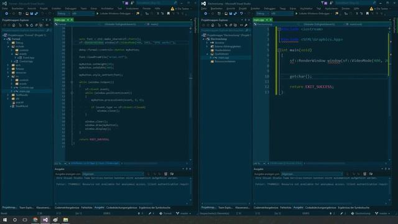The image size is (398, 224).
Task: Open the x86 platform dropdown in the left window
Action: (83, 14)
